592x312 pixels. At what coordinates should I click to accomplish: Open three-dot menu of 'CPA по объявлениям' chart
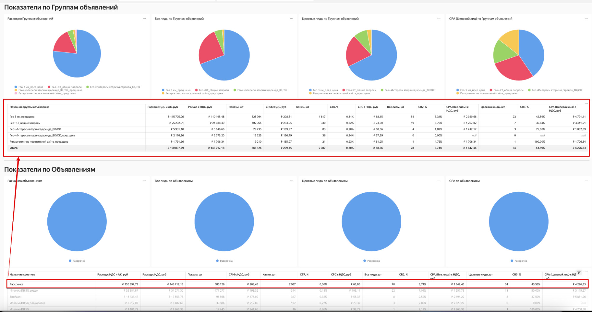[586, 181]
